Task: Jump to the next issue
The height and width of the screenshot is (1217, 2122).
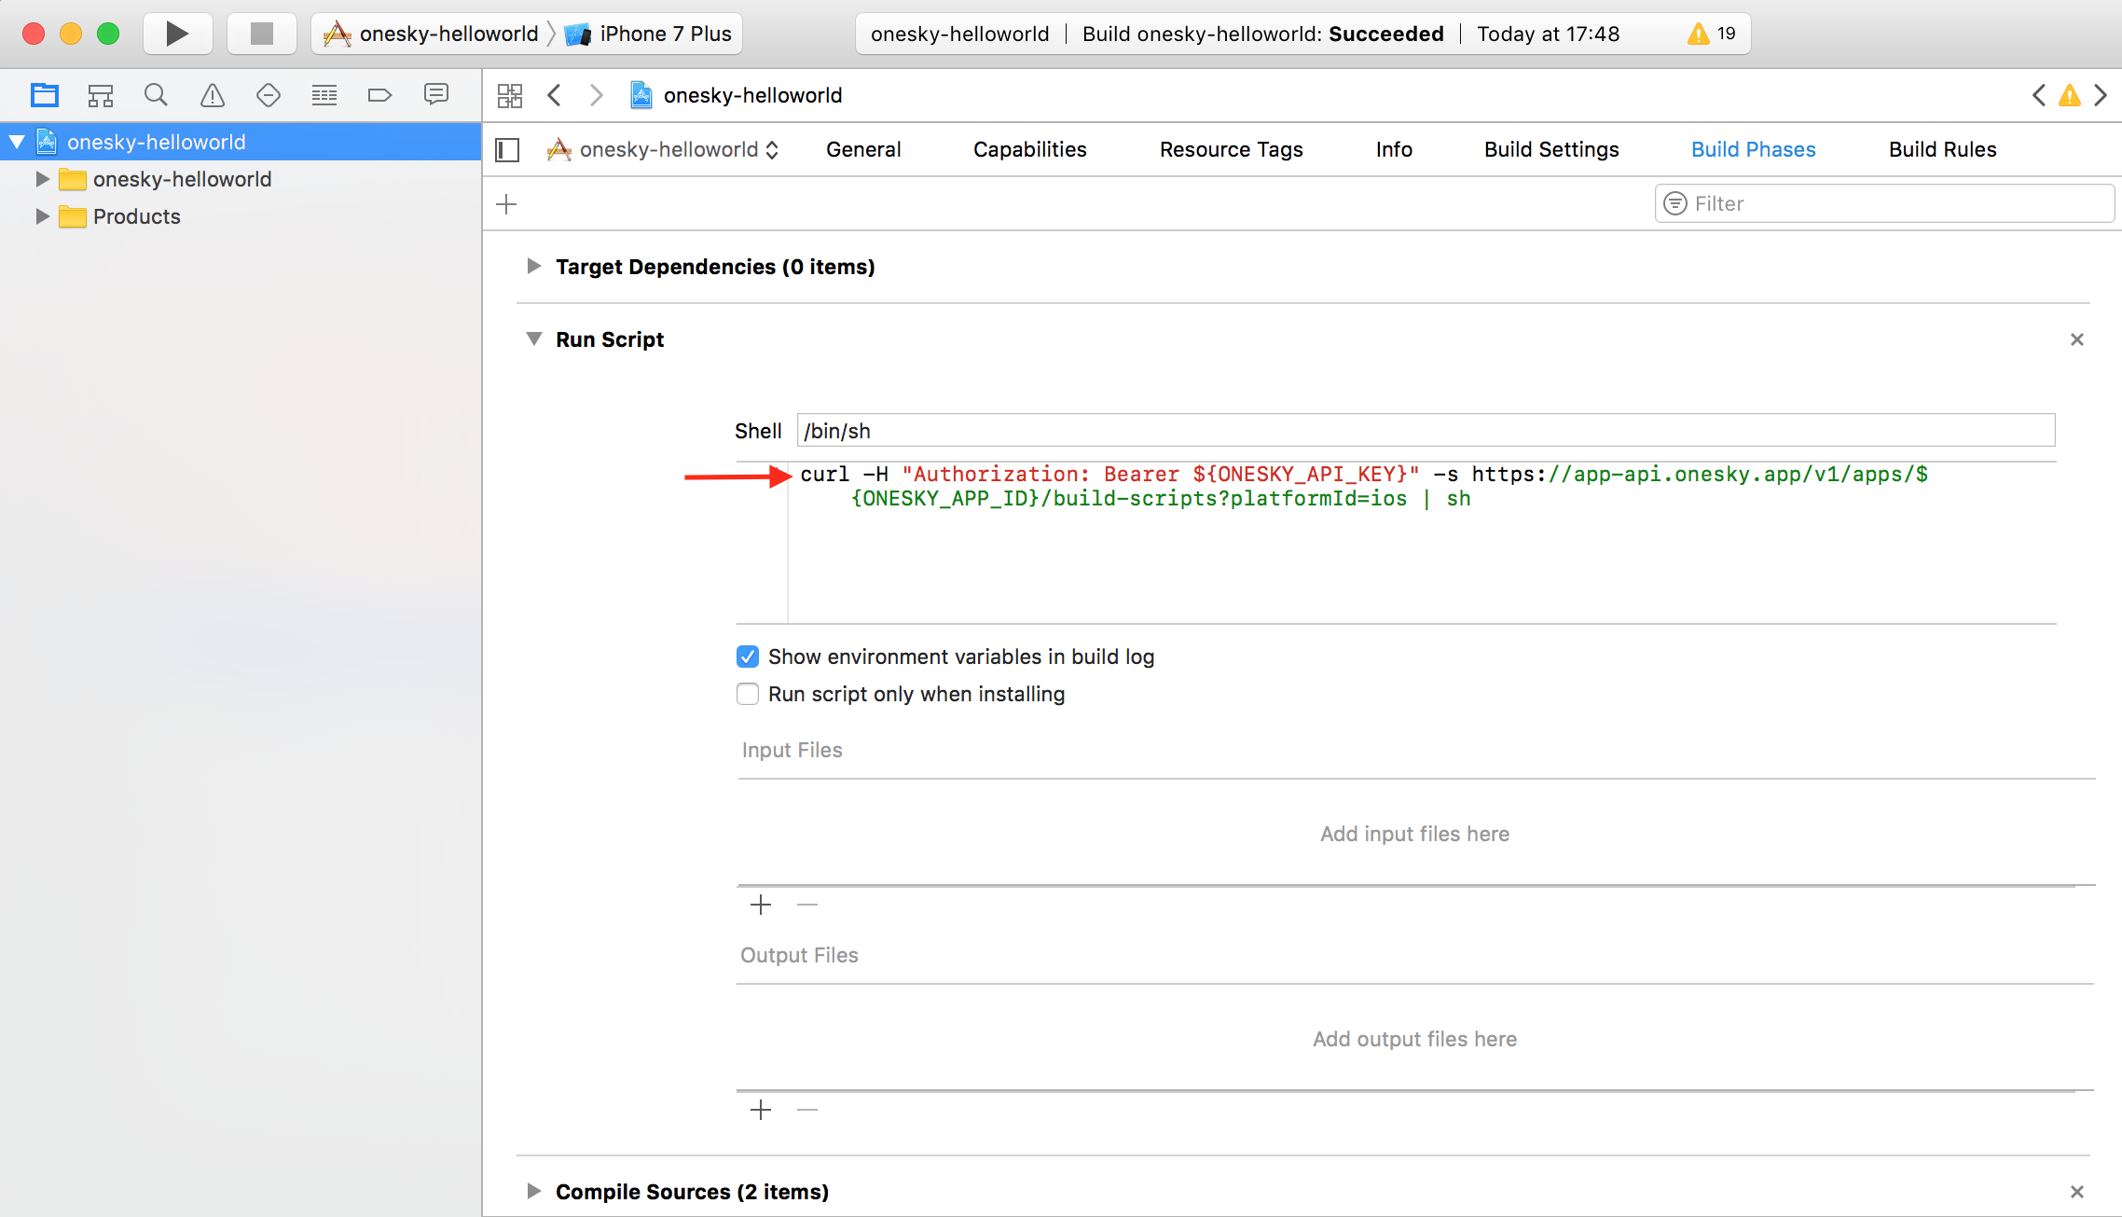Action: [x=2101, y=95]
